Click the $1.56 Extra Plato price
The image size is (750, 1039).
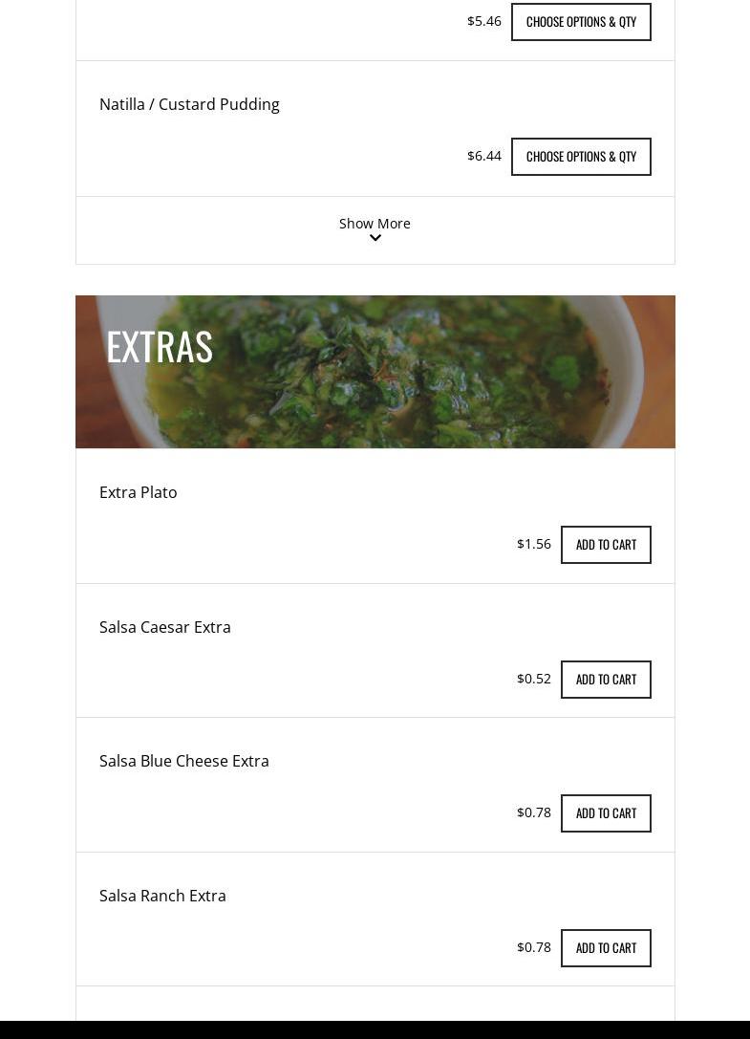click(x=533, y=544)
